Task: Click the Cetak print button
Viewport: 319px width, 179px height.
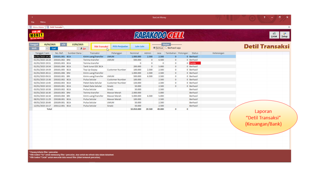Action: tap(274, 35)
